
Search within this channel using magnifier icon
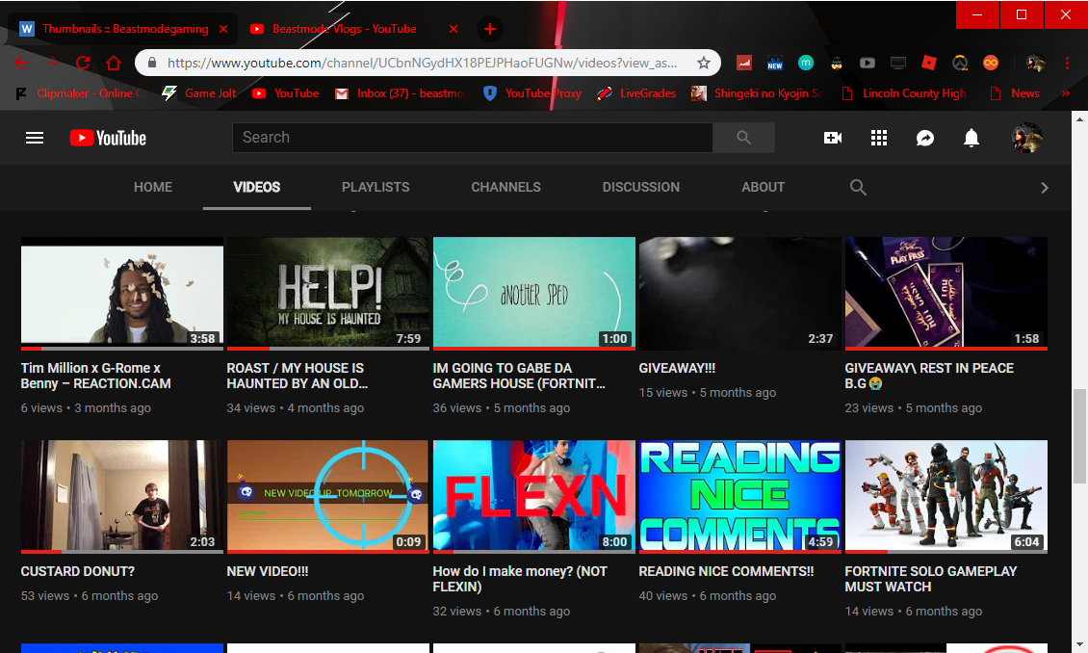tap(858, 188)
